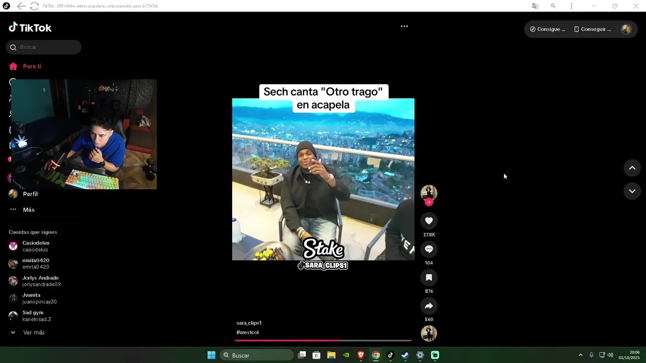Reload the page with refresh icon
646x363 pixels.
click(34, 6)
